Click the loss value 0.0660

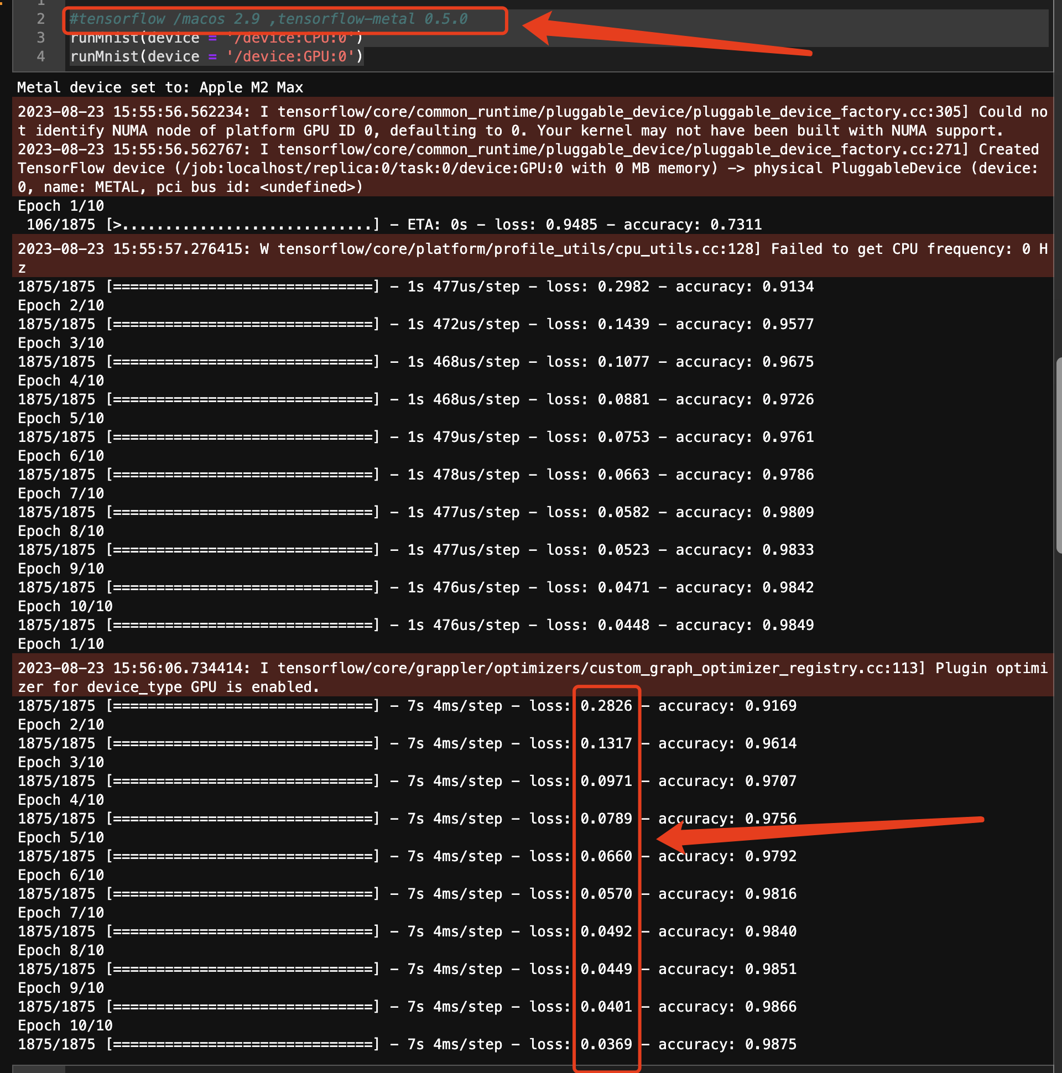click(606, 856)
